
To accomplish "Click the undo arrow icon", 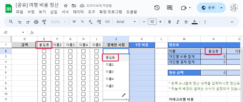I will point(20,22).
